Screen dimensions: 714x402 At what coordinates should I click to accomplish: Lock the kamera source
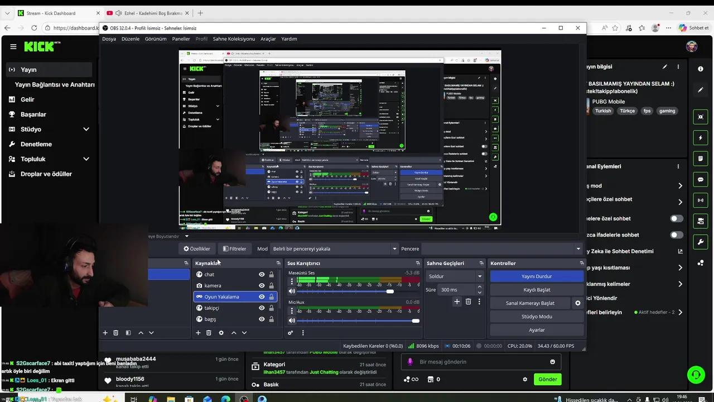[271, 285]
